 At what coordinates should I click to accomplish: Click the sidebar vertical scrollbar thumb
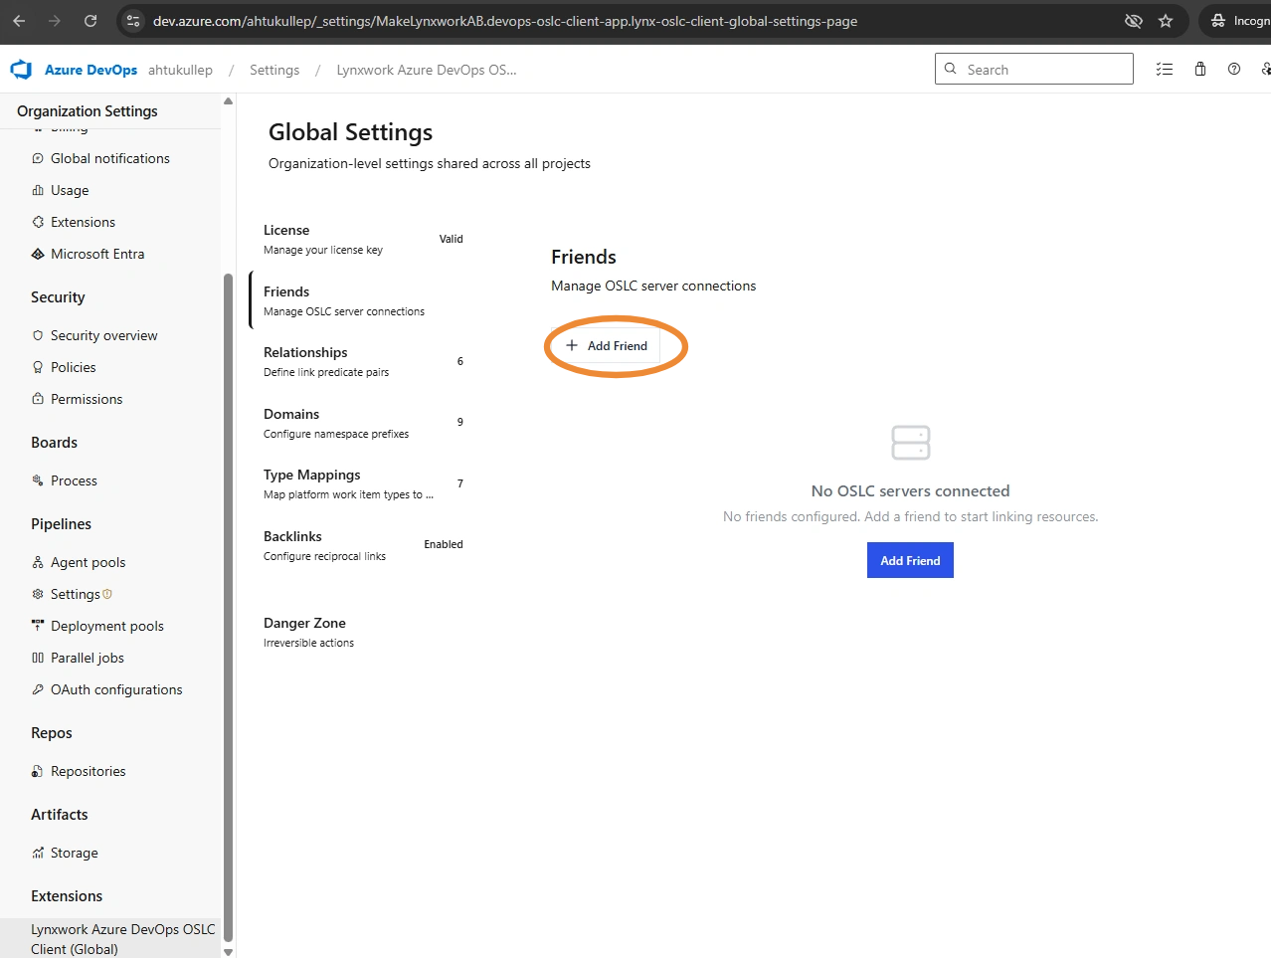coord(228,607)
